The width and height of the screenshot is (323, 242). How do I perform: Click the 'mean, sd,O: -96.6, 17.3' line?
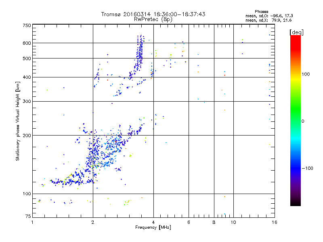coord(269,16)
